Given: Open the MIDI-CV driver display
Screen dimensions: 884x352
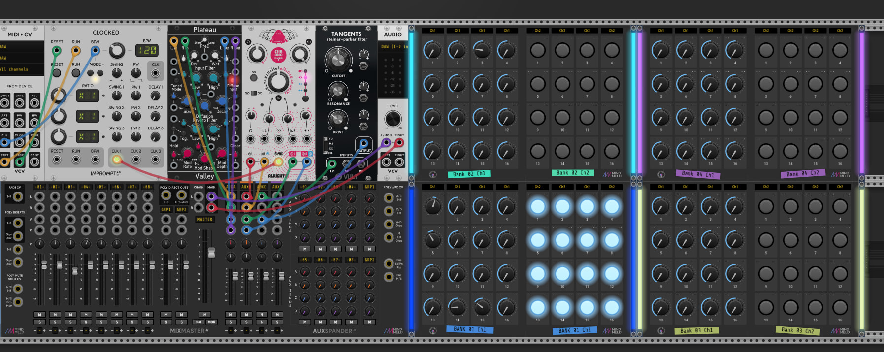Looking at the screenshot, I should tap(22, 47).
